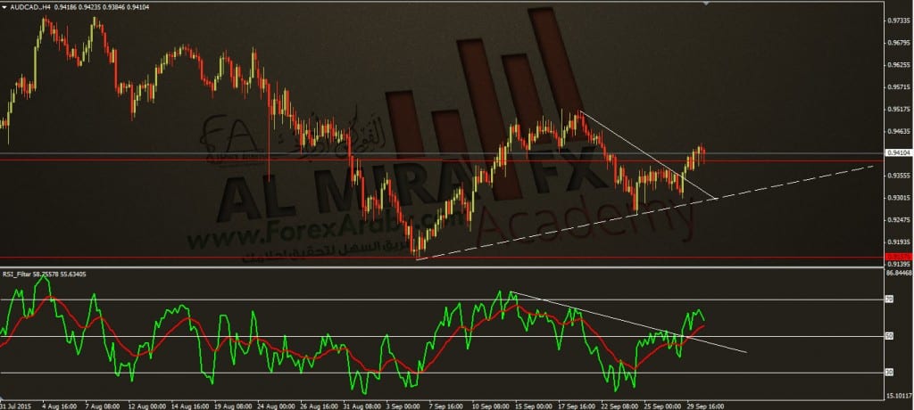
Task: Select the RSI level 30 label
Action: [x=889, y=373]
